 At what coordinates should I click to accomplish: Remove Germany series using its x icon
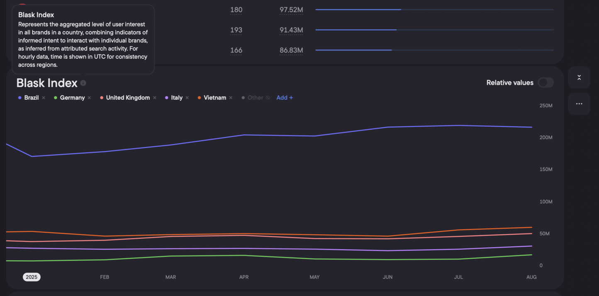[x=89, y=98]
